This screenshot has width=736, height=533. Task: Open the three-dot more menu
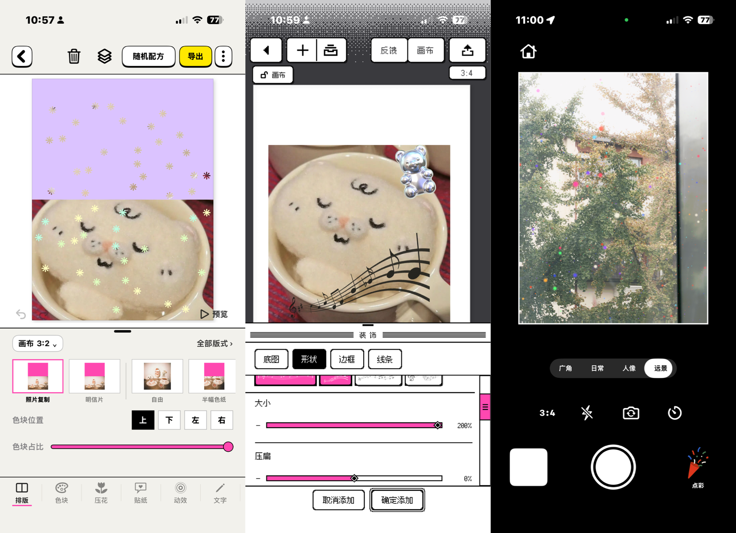224,56
